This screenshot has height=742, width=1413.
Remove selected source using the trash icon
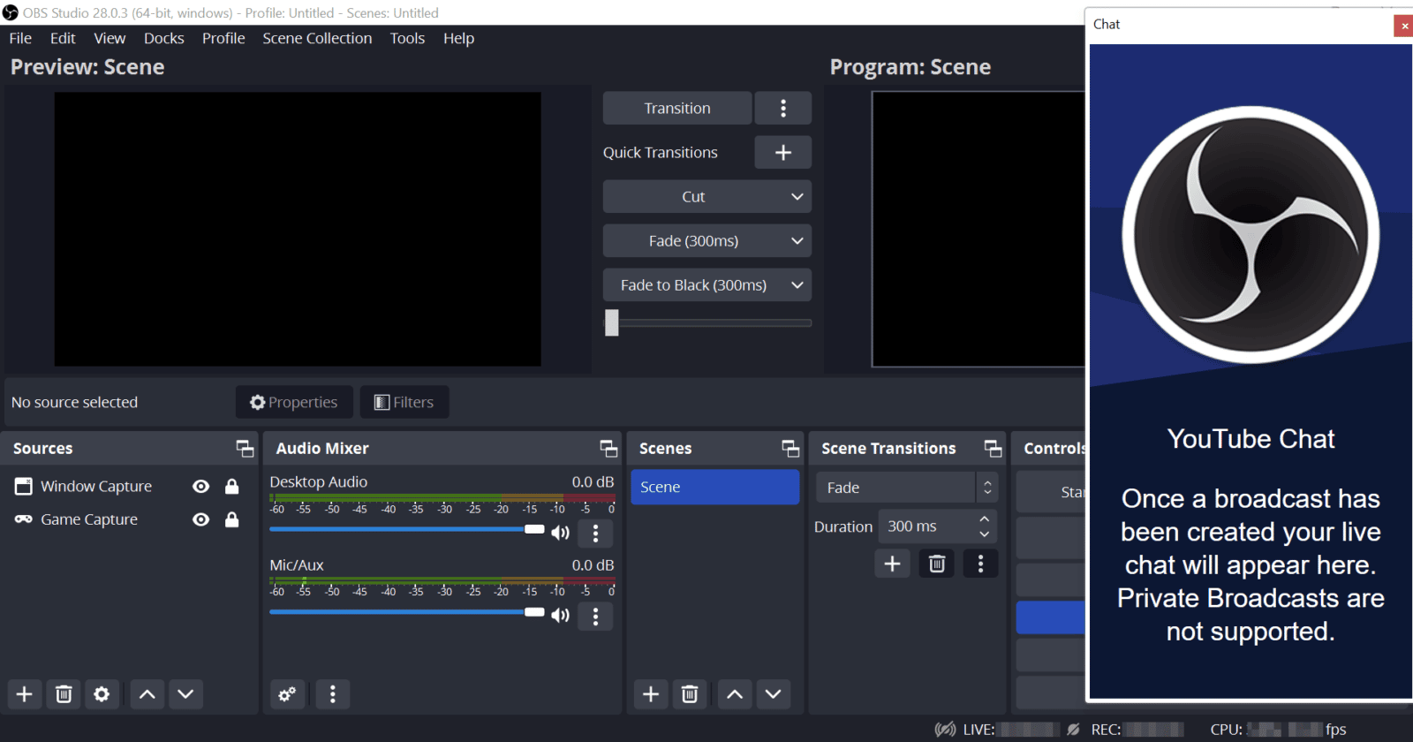(x=64, y=694)
